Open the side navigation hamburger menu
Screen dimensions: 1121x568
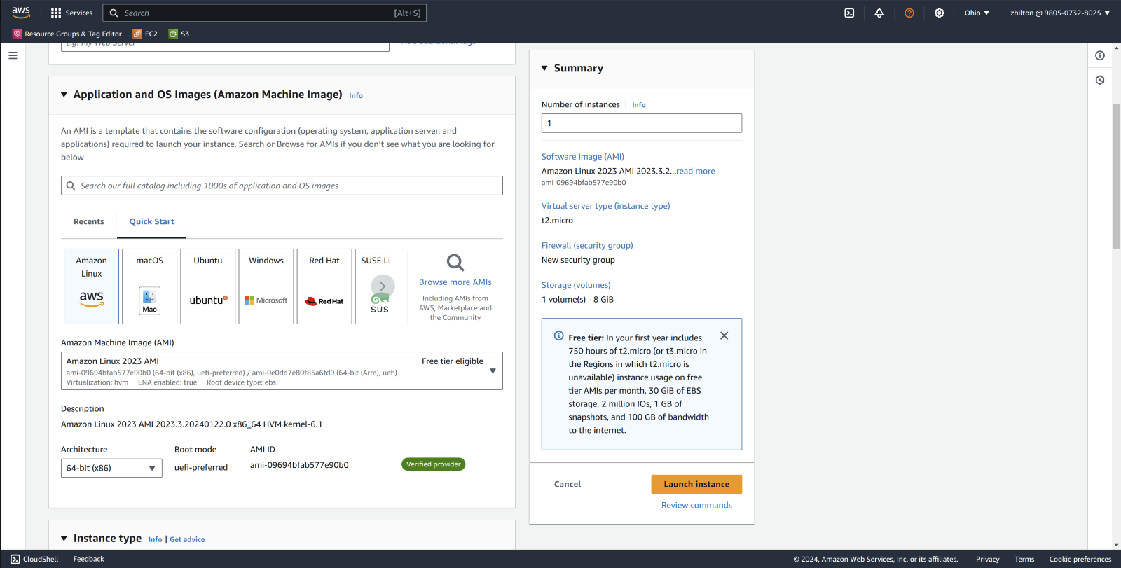pyautogui.click(x=13, y=55)
